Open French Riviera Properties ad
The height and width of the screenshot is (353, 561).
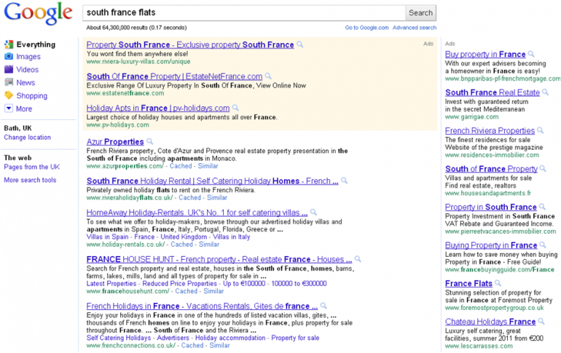tap(490, 131)
